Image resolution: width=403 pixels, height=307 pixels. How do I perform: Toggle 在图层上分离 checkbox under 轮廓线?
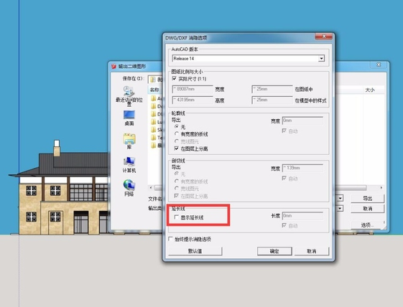176,148
